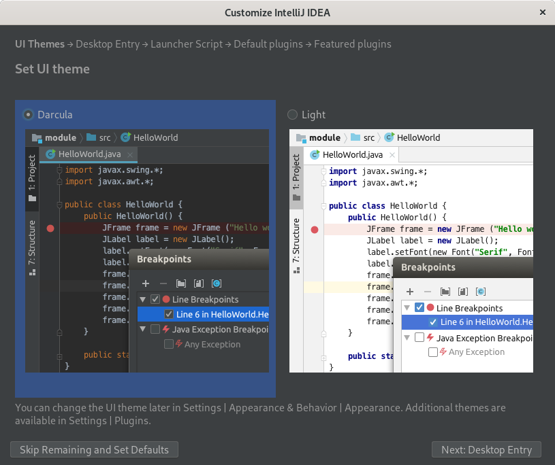Click the Customize IntelliJ IDEA title text
555x465 pixels.
[278, 13]
